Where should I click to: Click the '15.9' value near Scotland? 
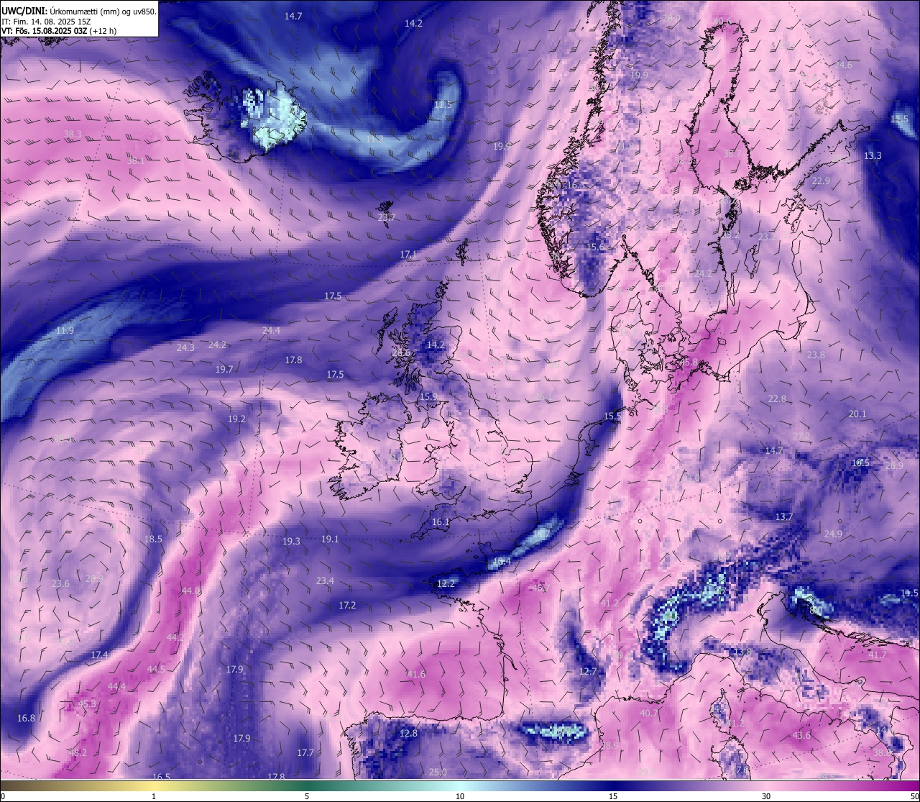click(x=428, y=396)
